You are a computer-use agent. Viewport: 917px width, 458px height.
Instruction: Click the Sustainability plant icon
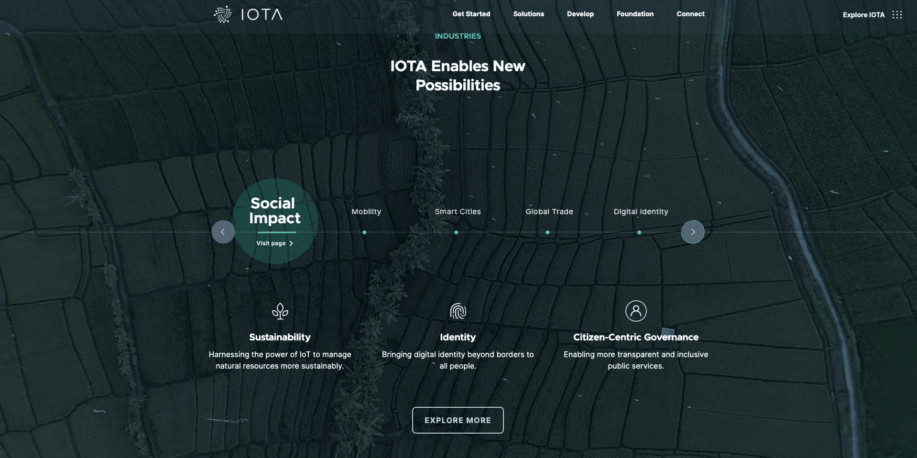coord(280,311)
